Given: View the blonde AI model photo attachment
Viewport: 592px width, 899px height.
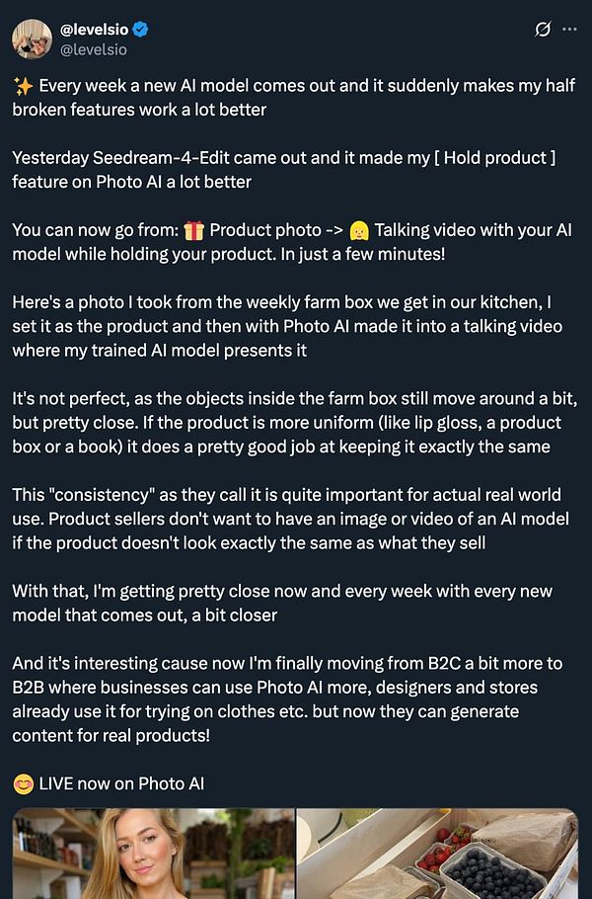Looking at the screenshot, I should 148,855.
